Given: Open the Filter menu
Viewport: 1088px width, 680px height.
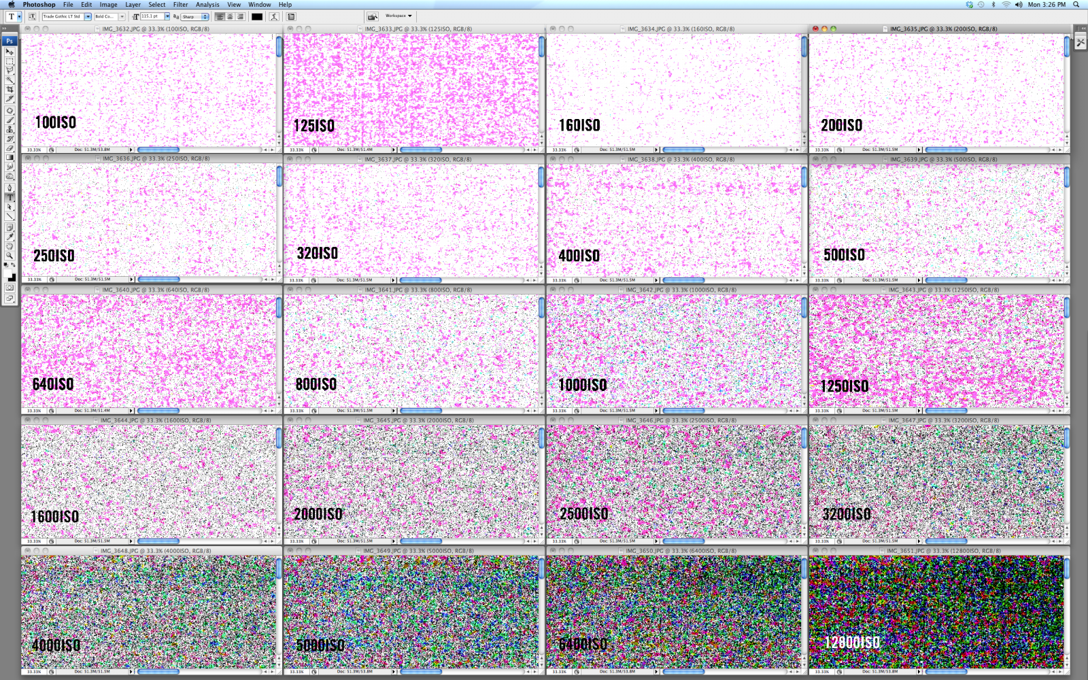Looking at the screenshot, I should 180,5.
